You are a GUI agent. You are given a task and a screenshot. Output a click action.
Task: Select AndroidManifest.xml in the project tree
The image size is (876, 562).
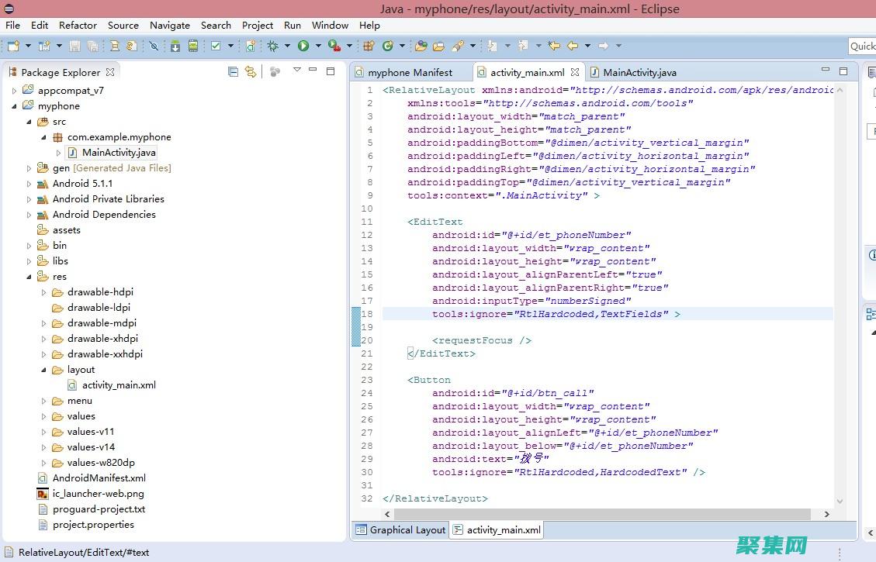(x=99, y=478)
